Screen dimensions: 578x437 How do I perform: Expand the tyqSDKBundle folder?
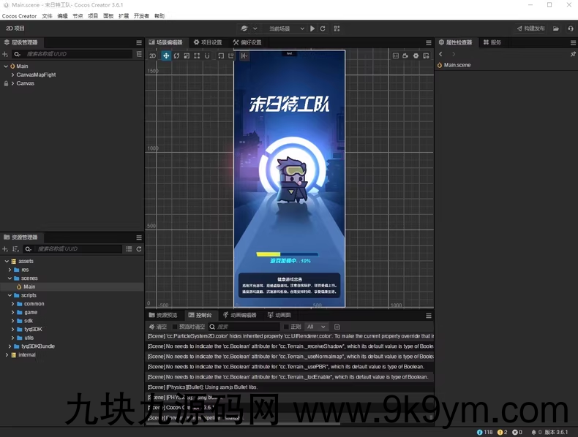10,346
